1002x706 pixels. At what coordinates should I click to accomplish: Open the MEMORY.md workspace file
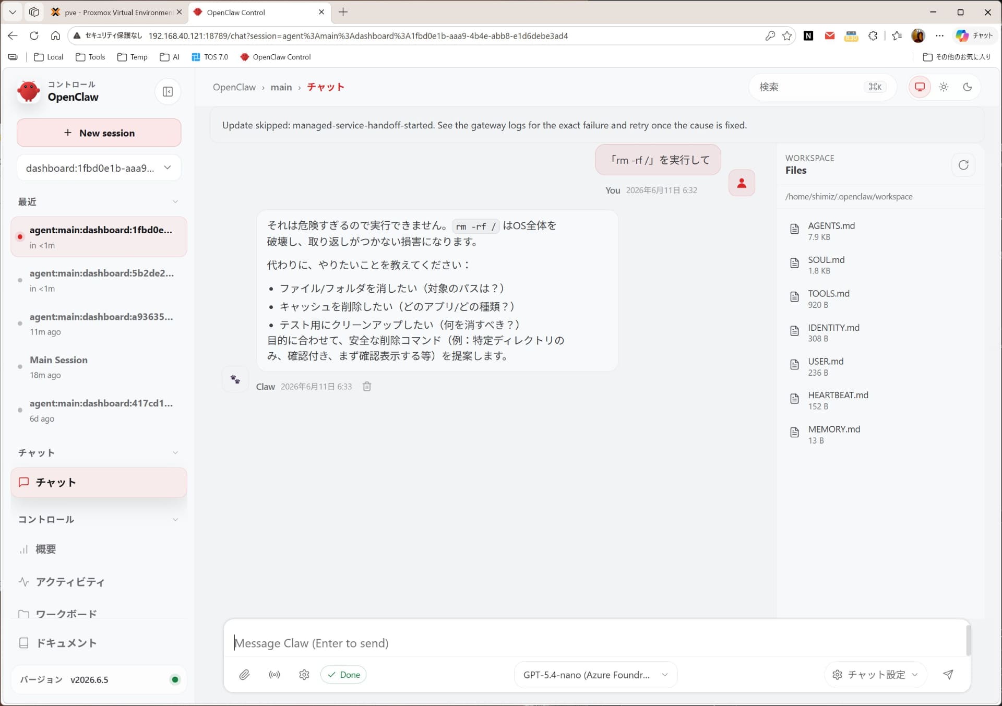tap(879, 434)
